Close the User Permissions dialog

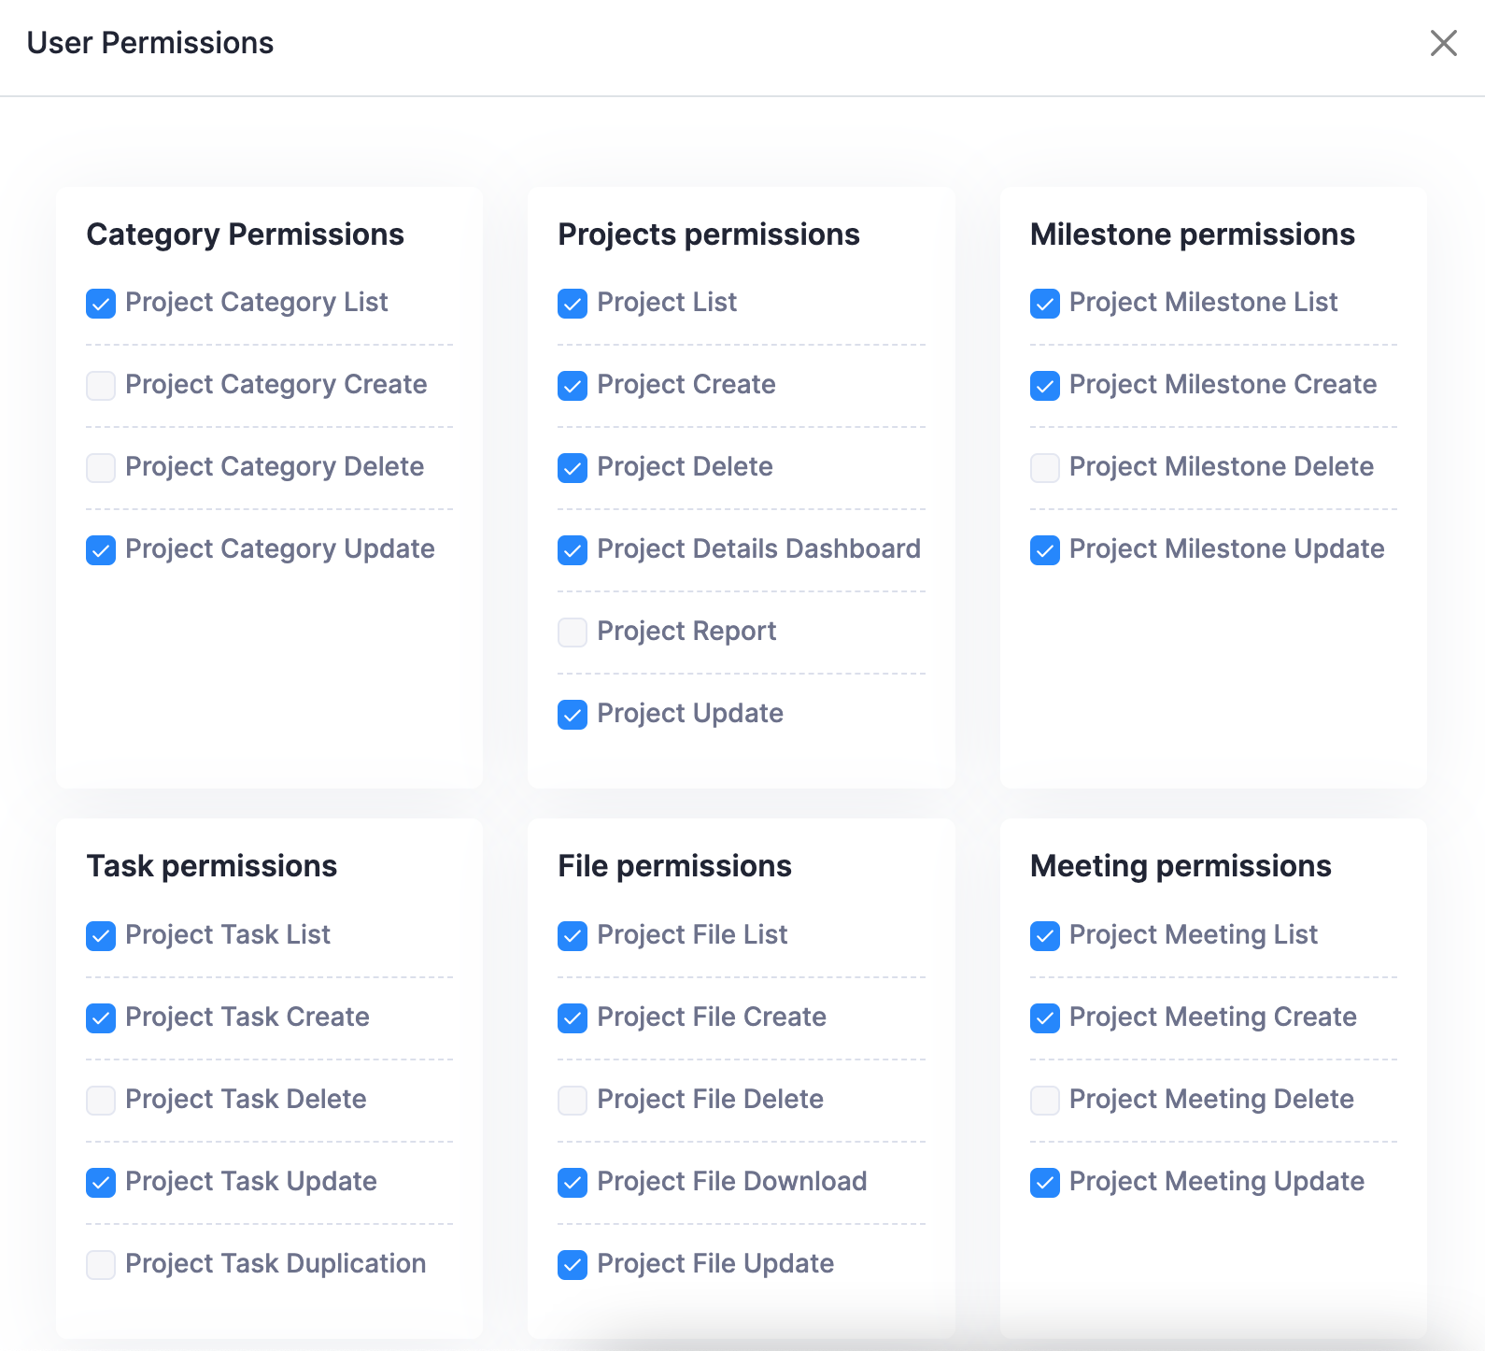click(1443, 43)
